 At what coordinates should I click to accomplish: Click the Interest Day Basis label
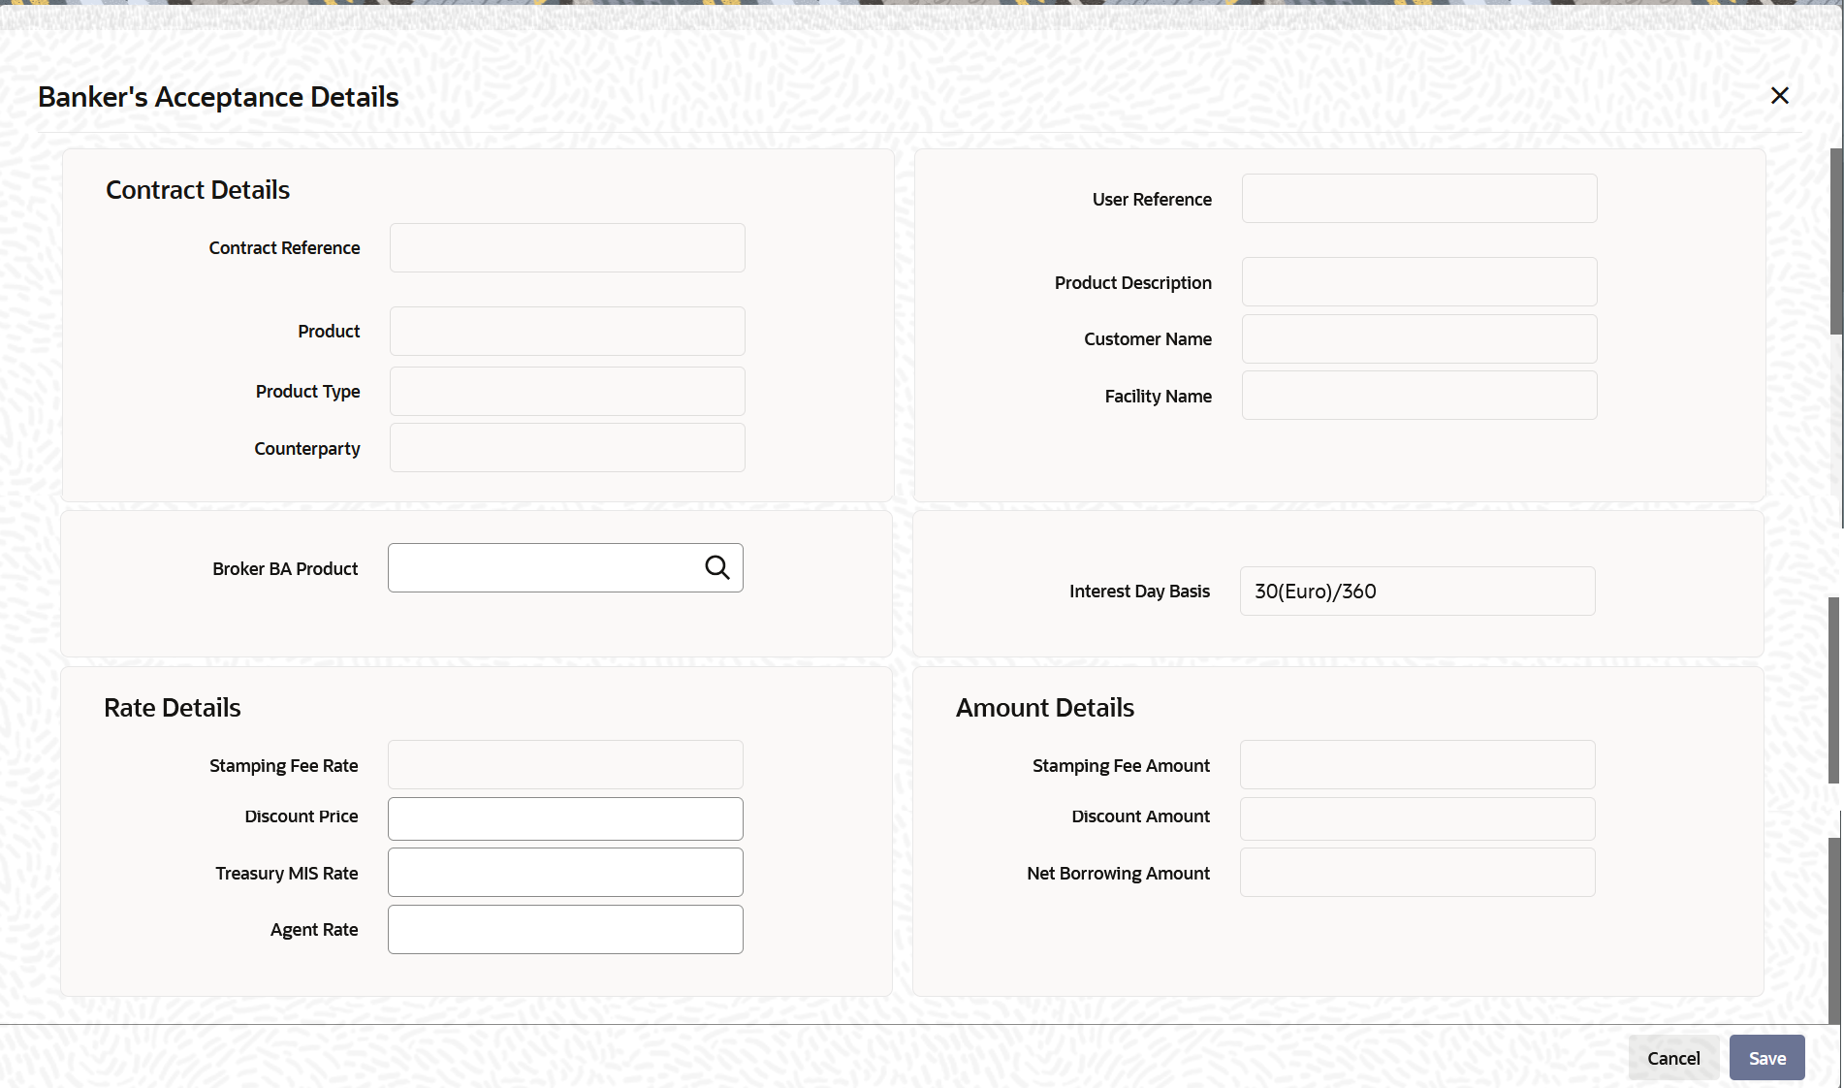(1139, 592)
